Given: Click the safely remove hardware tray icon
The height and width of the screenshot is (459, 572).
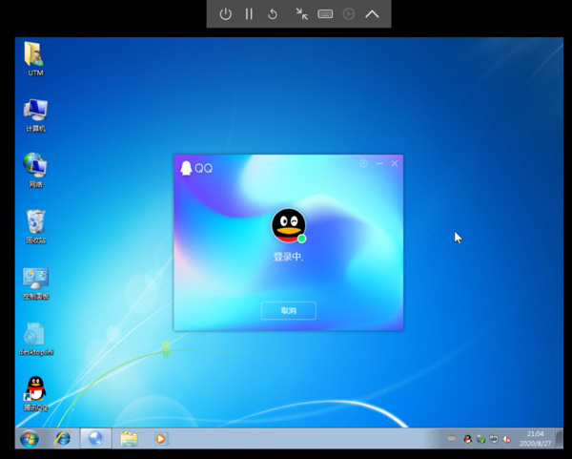Looking at the screenshot, I should pos(480,439).
